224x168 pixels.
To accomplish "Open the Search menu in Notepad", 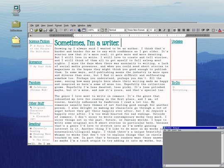I will 174,130.
